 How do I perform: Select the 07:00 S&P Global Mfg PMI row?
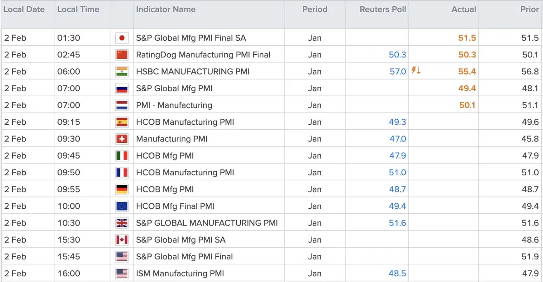[x=174, y=89]
